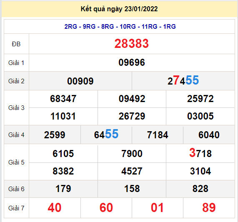Select the number 26729
Viewport: 238px width, 222px height.
(x=132, y=116)
